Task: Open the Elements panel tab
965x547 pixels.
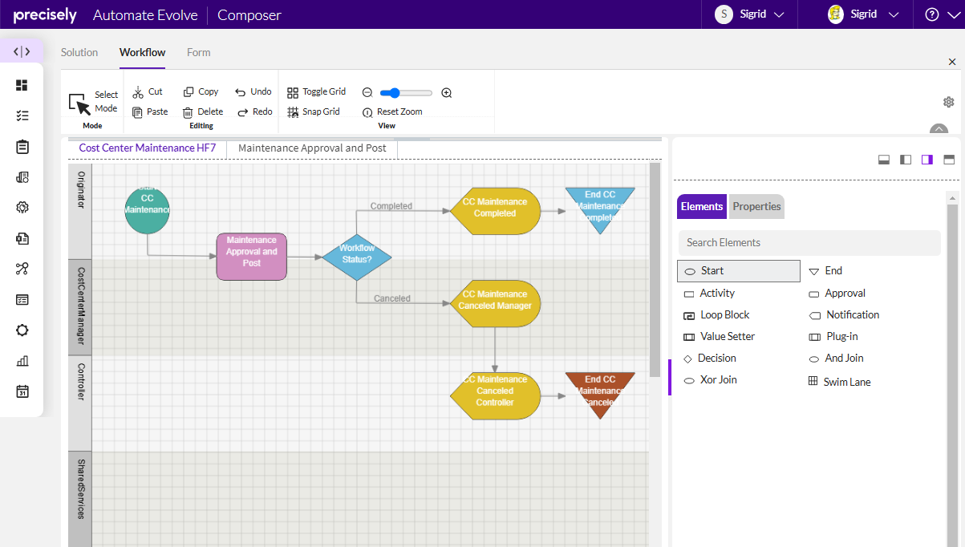Action: 702,206
